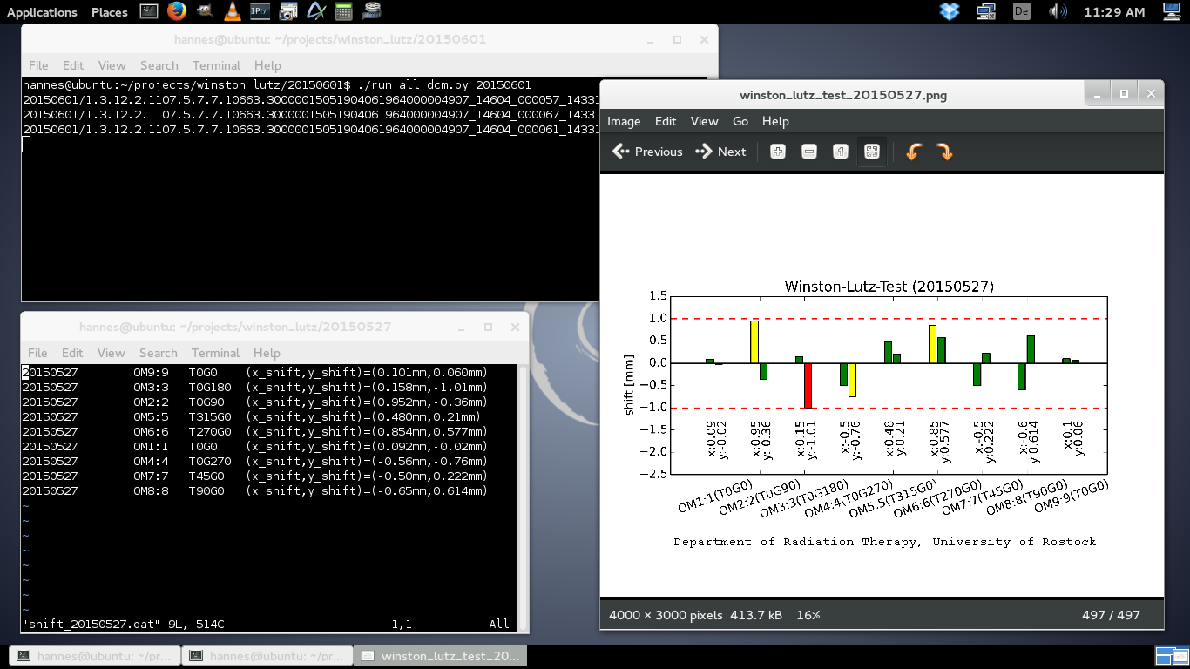Open the IPython launcher in the panel

[x=260, y=11]
